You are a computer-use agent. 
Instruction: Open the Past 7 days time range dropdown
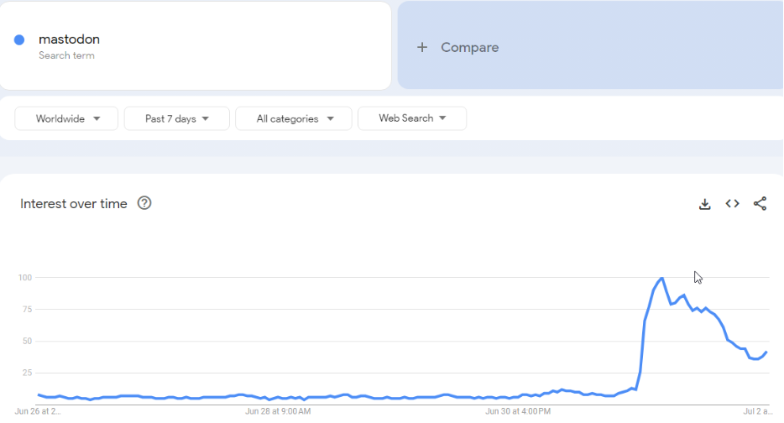click(x=177, y=118)
